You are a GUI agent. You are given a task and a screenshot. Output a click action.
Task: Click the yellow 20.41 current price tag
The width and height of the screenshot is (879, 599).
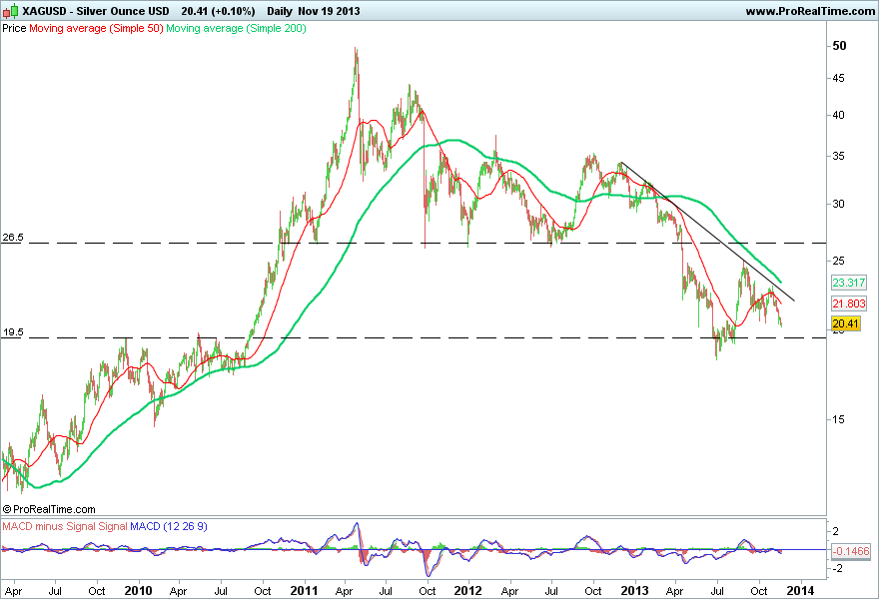pos(845,323)
